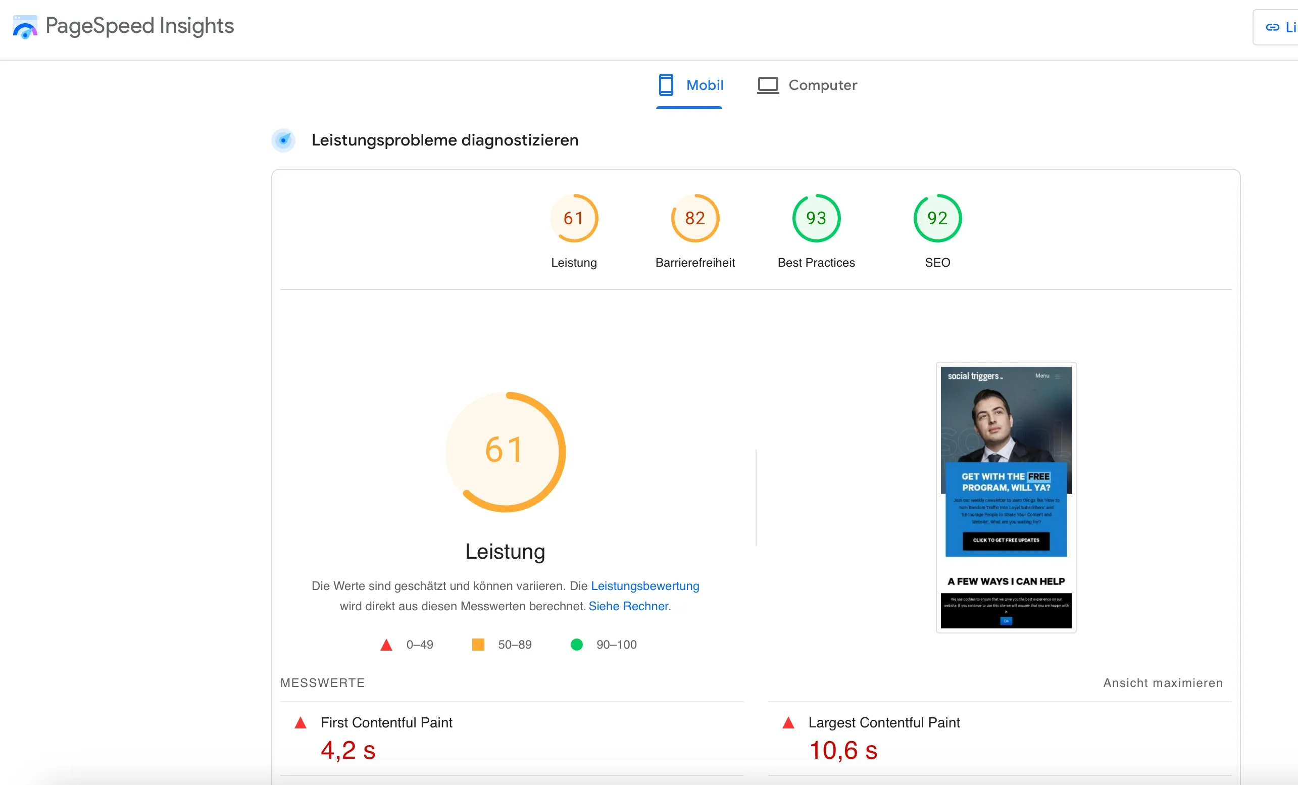Click the Siehe Rechner link
1298x785 pixels.
pyautogui.click(x=628, y=606)
